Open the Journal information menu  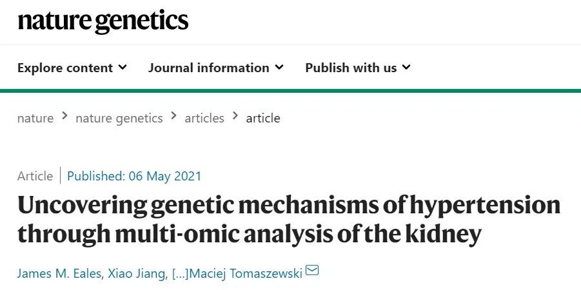[216, 68]
